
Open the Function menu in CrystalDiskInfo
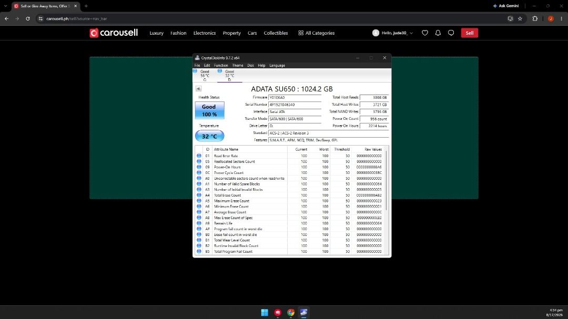point(221,66)
